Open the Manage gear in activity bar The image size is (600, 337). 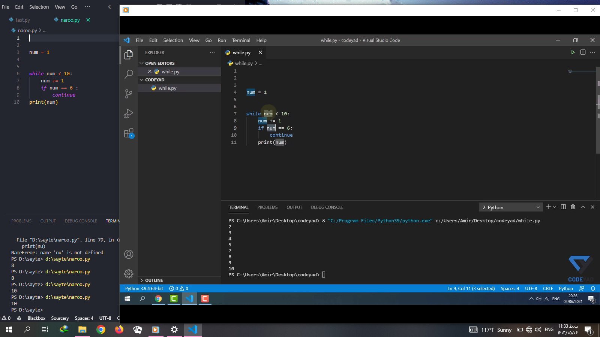click(129, 274)
